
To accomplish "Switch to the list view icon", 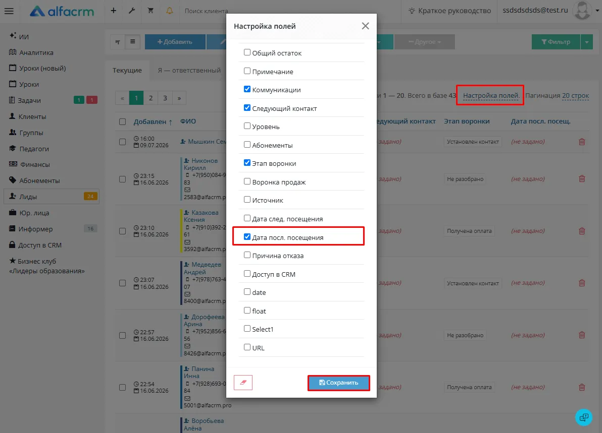I will click(132, 42).
